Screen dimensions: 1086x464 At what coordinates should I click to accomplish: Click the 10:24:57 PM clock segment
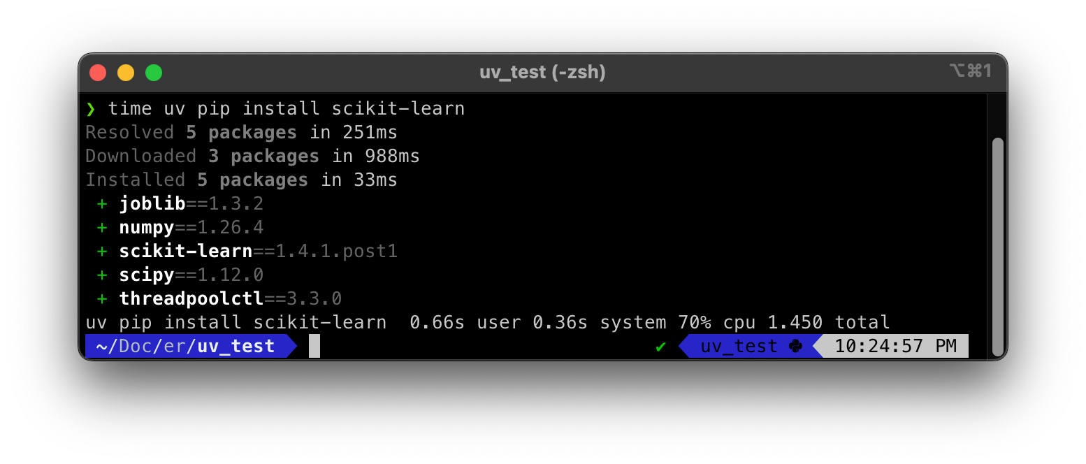pos(895,347)
